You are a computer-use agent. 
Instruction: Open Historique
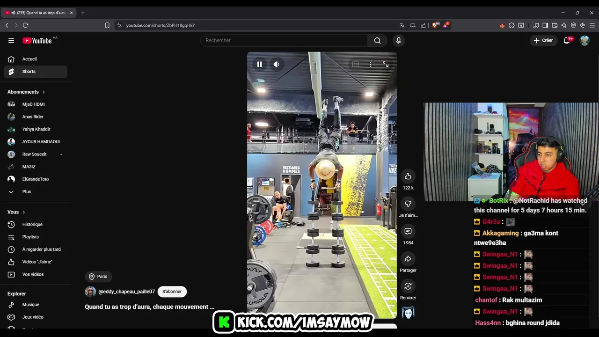point(36,224)
